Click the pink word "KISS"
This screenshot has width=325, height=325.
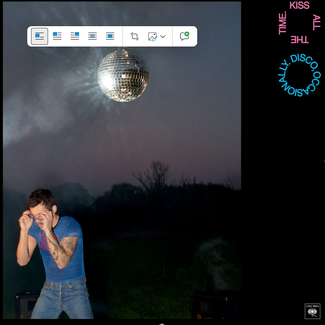click(299, 6)
